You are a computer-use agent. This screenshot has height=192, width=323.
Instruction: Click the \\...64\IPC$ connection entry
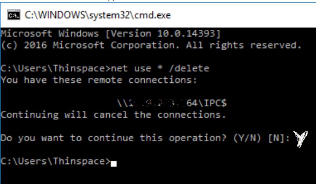[172, 103]
